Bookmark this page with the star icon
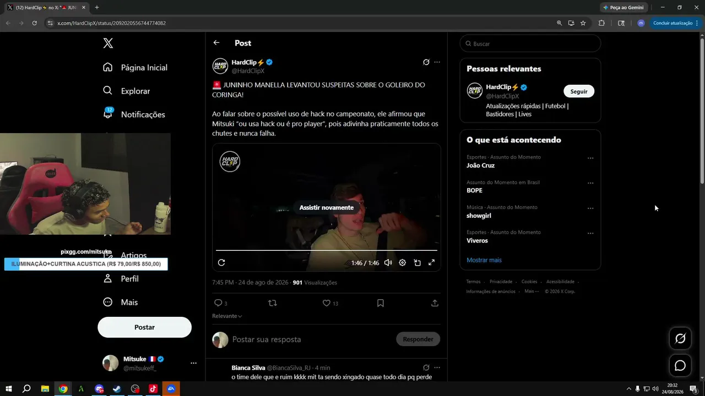 click(583, 23)
